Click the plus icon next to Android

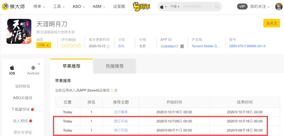[x=39, y=64]
